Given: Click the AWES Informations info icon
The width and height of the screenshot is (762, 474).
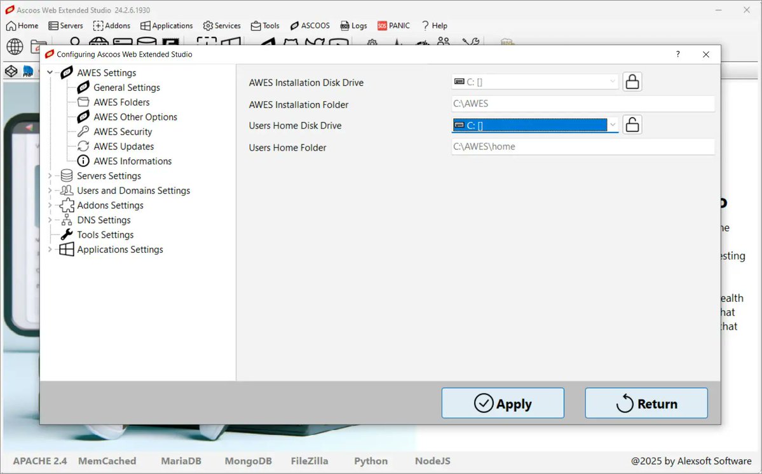Looking at the screenshot, I should (82, 161).
